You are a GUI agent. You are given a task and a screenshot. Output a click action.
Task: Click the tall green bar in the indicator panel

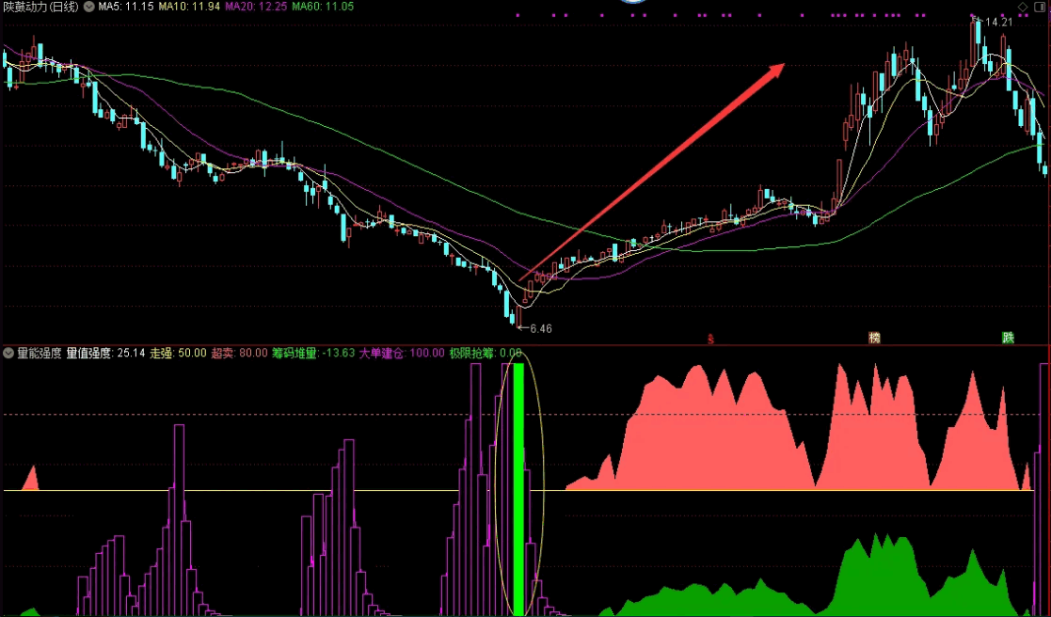click(x=518, y=489)
